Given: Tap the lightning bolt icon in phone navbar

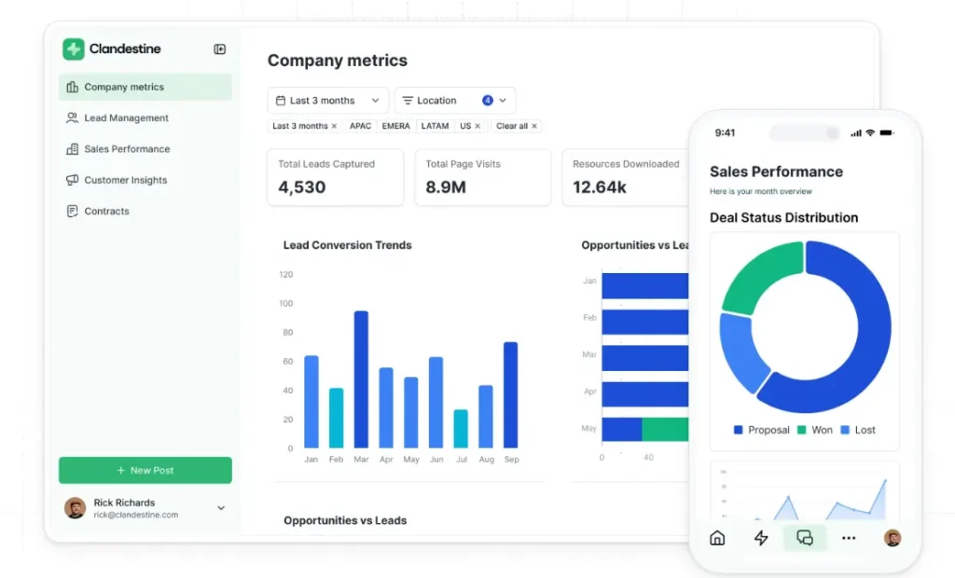Looking at the screenshot, I should pyautogui.click(x=760, y=538).
